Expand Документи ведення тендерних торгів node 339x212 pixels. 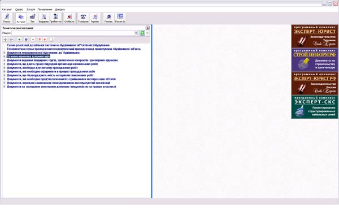[5, 60]
